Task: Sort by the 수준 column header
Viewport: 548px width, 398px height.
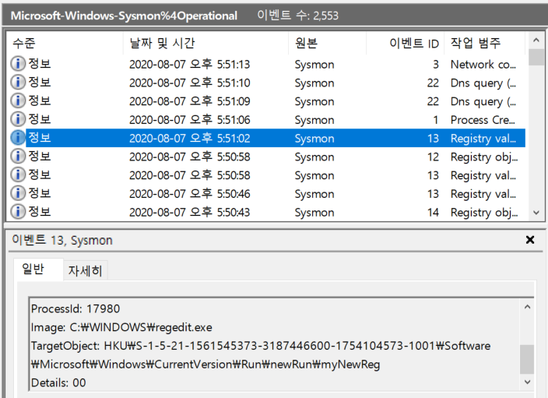Action: pos(65,44)
